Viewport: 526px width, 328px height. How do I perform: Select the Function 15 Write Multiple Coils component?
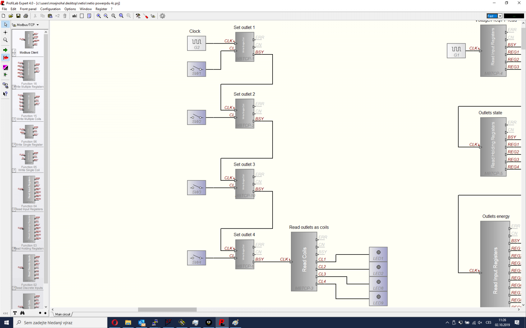pyautogui.click(x=29, y=106)
